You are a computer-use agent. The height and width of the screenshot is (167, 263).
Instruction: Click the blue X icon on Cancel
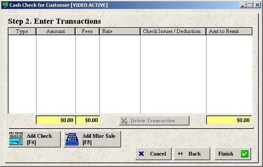coord(141,153)
